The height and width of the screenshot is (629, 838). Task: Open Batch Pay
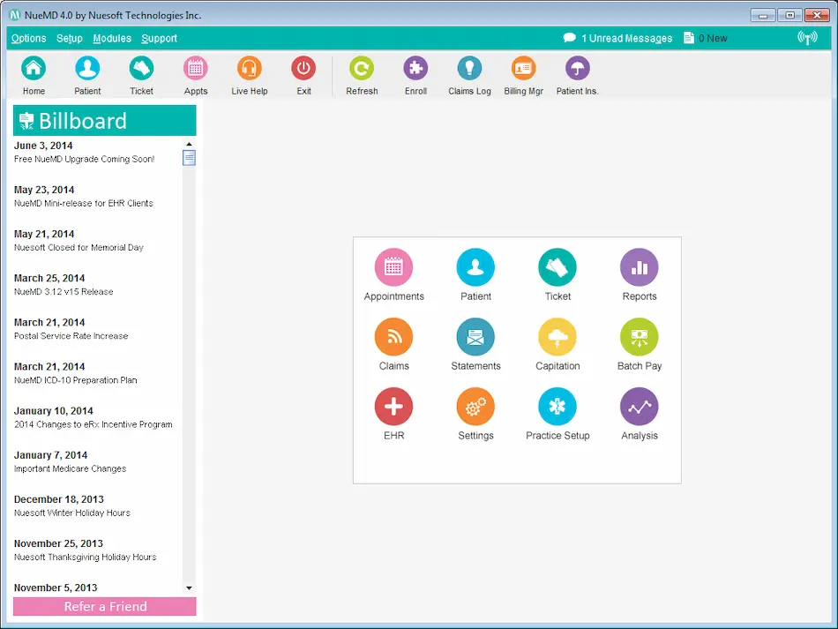coord(639,338)
